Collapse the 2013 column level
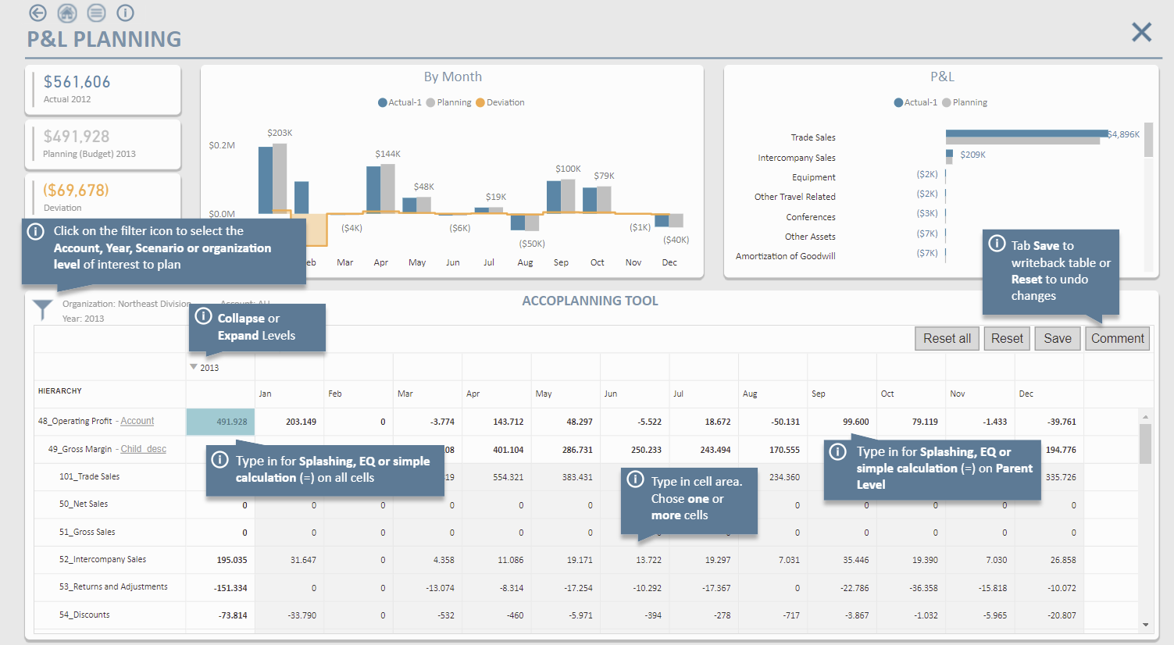The height and width of the screenshot is (645, 1174). click(x=194, y=367)
